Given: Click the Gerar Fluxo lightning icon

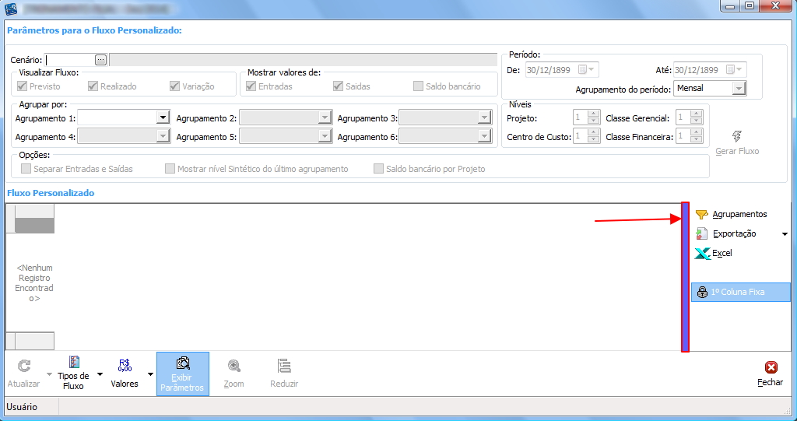Looking at the screenshot, I should click(737, 136).
